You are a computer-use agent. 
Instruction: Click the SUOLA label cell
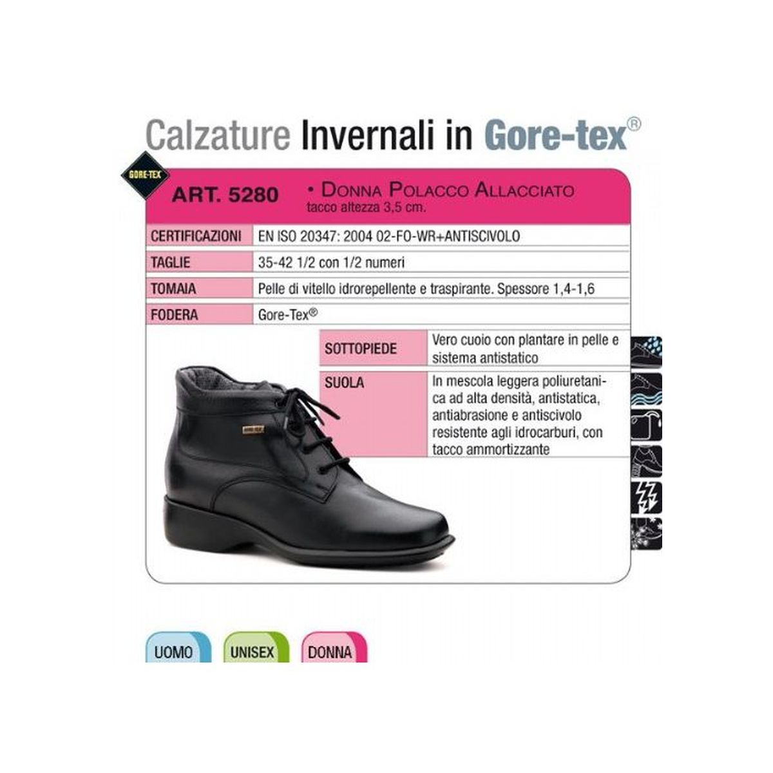pos(374,414)
